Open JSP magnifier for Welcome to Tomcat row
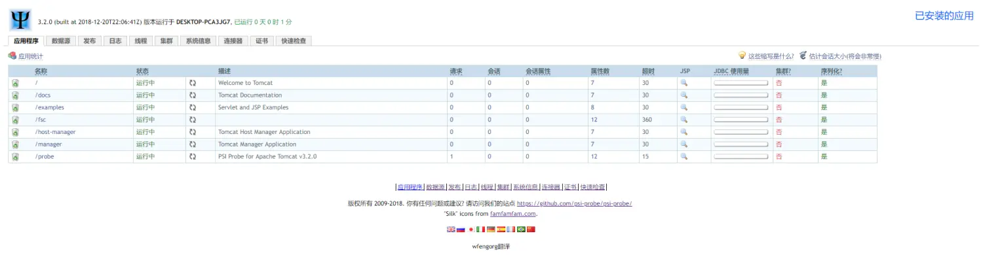The height and width of the screenshot is (270, 983). coord(684,83)
